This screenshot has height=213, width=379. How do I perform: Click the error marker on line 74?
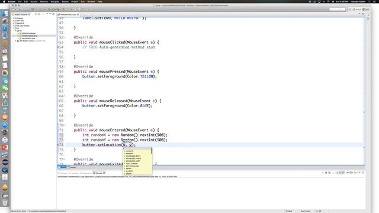click(58, 145)
